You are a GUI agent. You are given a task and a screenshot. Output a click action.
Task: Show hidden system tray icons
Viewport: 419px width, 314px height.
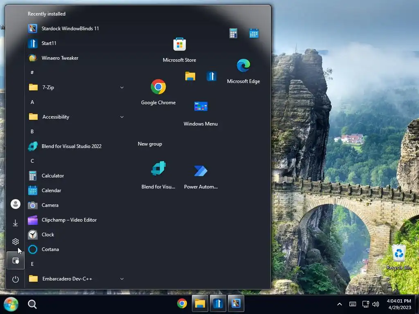click(x=340, y=304)
